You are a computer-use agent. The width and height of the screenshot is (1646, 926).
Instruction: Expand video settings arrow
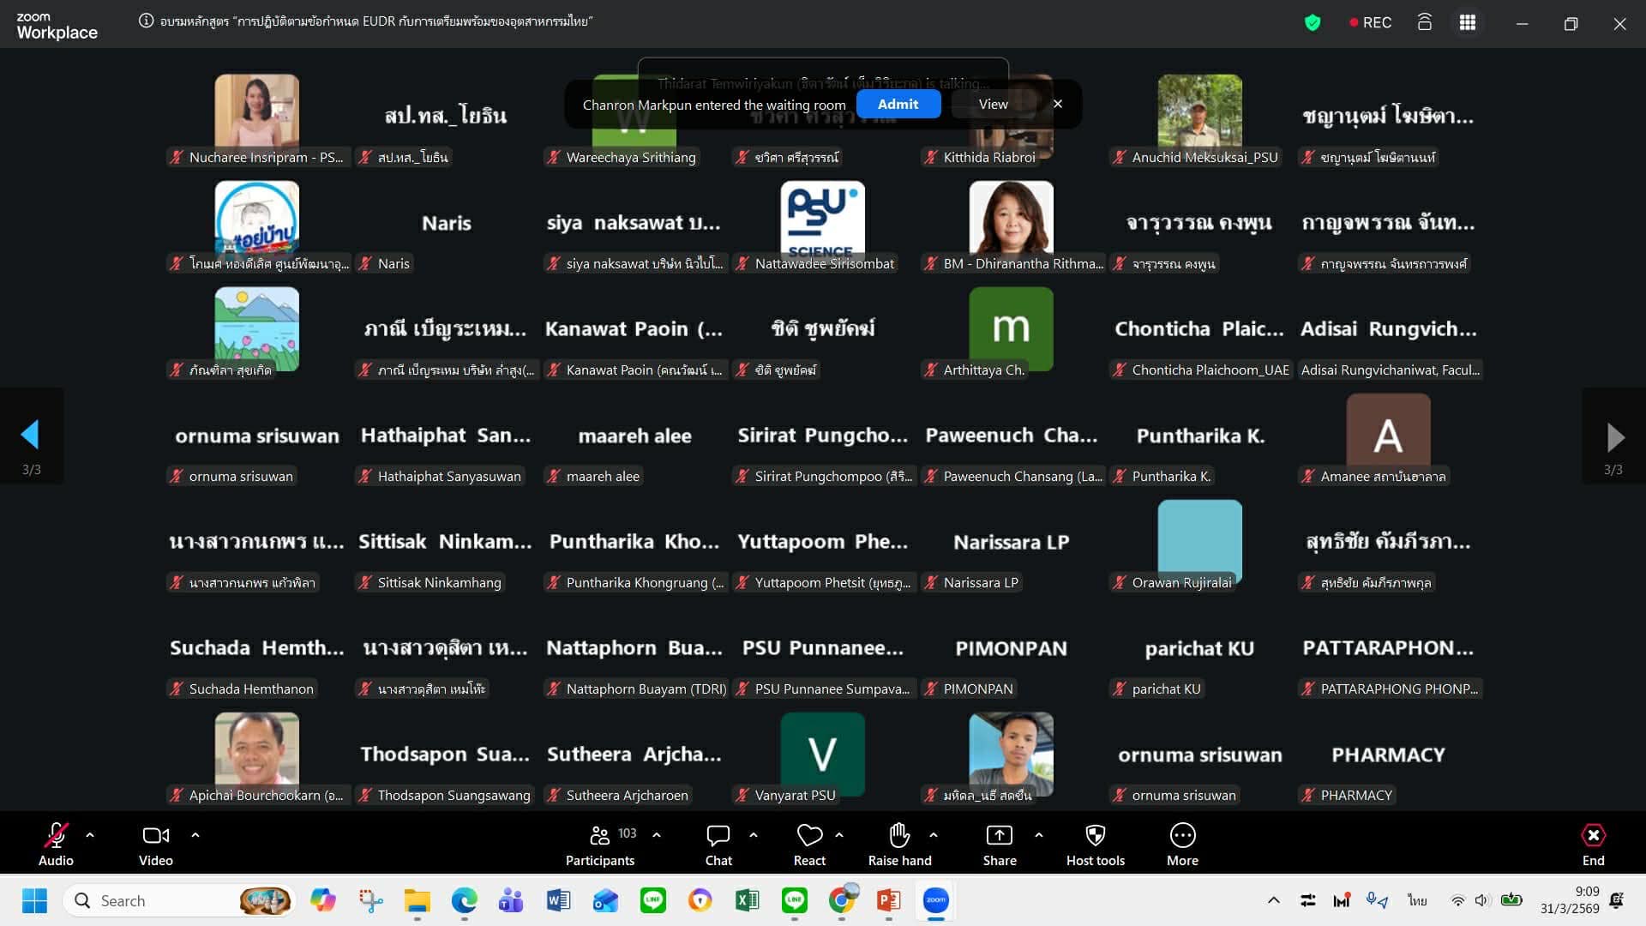[x=195, y=834]
